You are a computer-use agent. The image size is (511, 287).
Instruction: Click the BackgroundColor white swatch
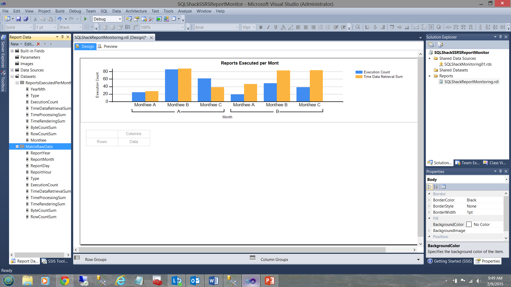click(469, 225)
